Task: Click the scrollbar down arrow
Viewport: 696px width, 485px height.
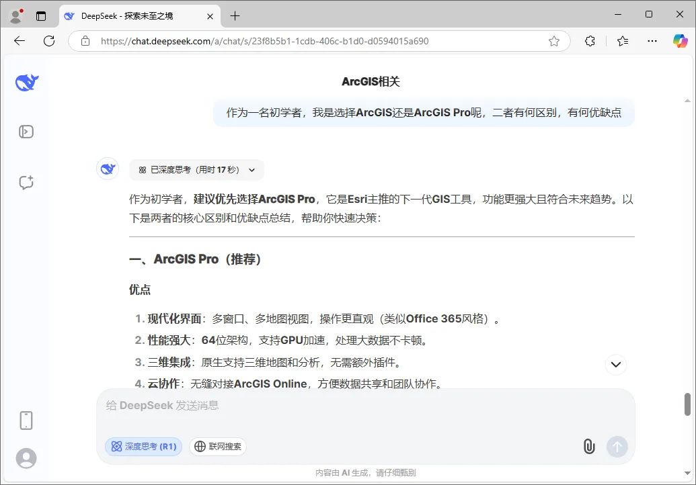Action: (x=687, y=473)
